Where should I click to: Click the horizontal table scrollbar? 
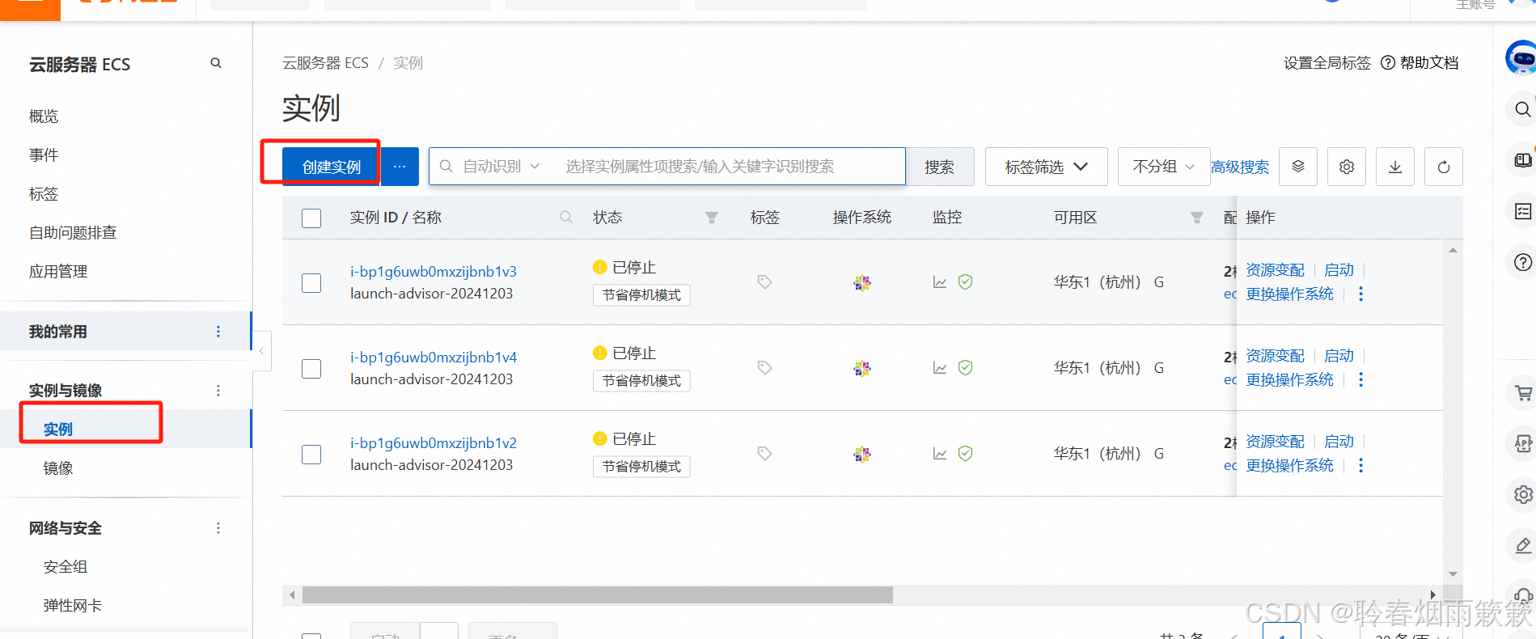[598, 595]
